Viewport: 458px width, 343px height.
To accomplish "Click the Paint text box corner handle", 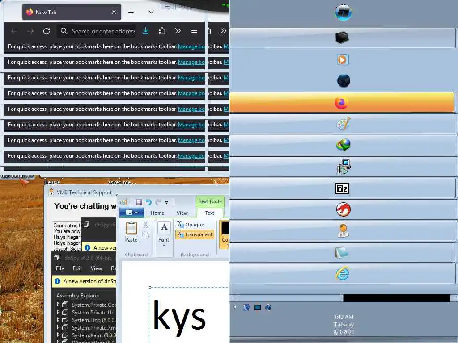I will point(150,287).
